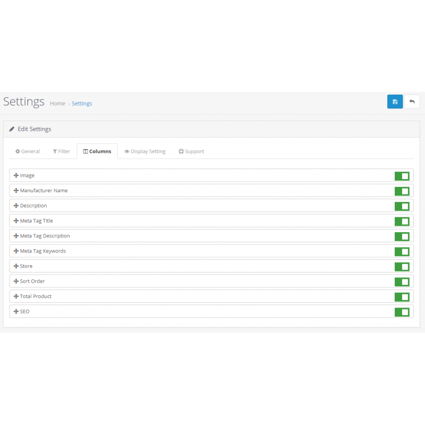Disable the SEO column switch
The width and height of the screenshot is (425, 425).
pos(402,312)
